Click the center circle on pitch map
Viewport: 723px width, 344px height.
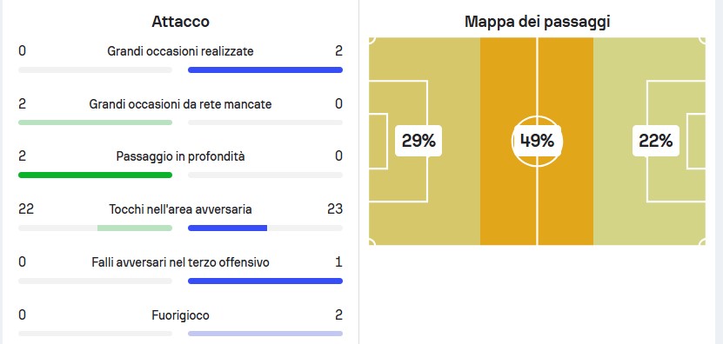(537, 141)
